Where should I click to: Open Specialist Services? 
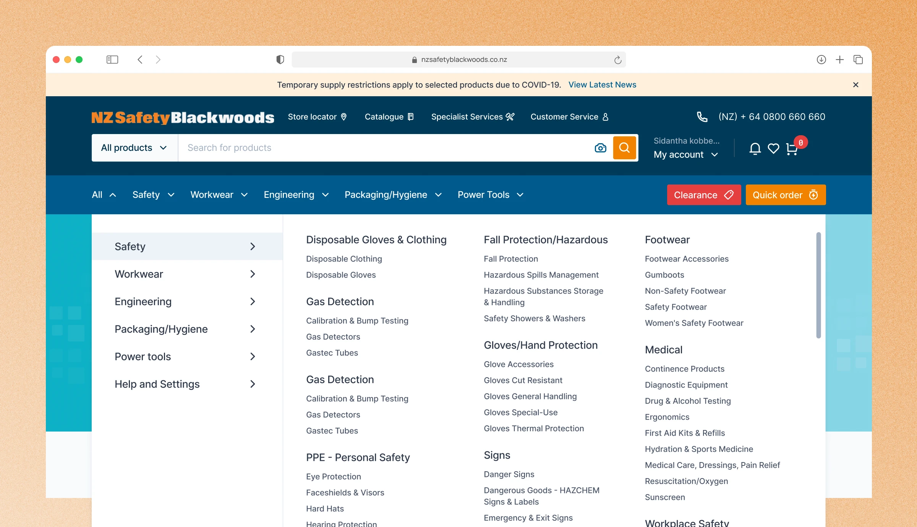(x=473, y=117)
